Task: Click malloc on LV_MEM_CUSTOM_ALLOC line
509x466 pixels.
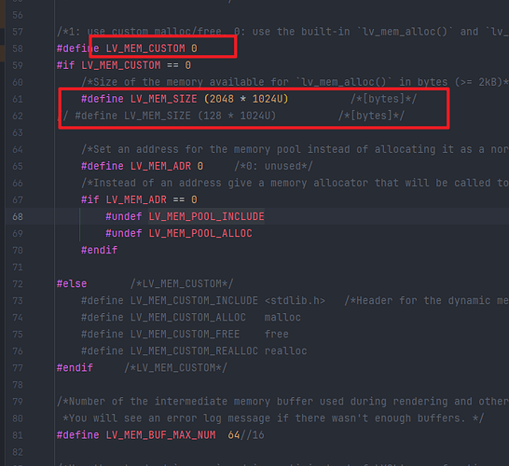Action: coord(282,318)
